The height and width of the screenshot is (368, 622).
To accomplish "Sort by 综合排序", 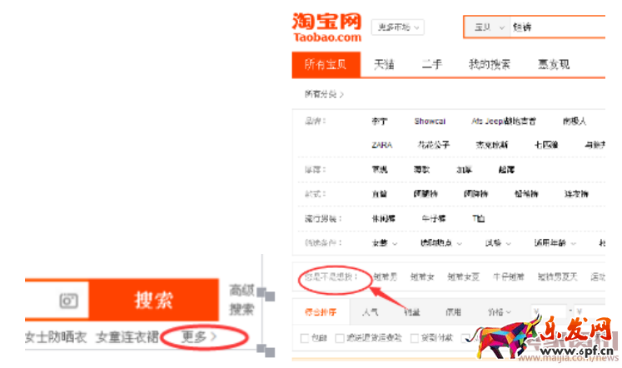I will point(321,312).
